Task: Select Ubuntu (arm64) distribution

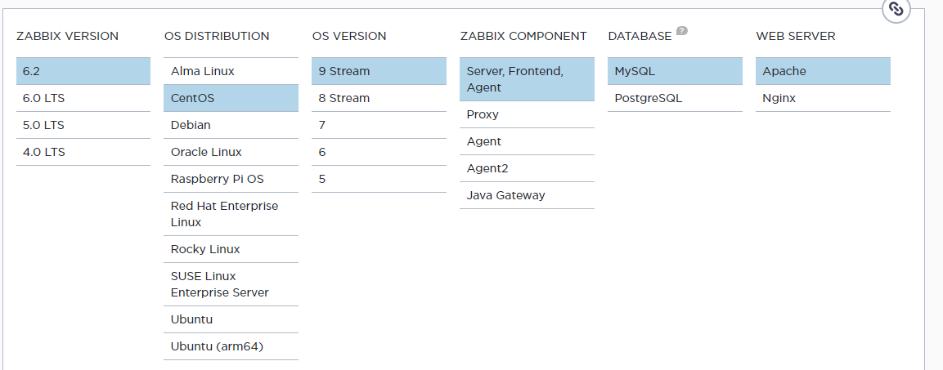Action: 231,346
